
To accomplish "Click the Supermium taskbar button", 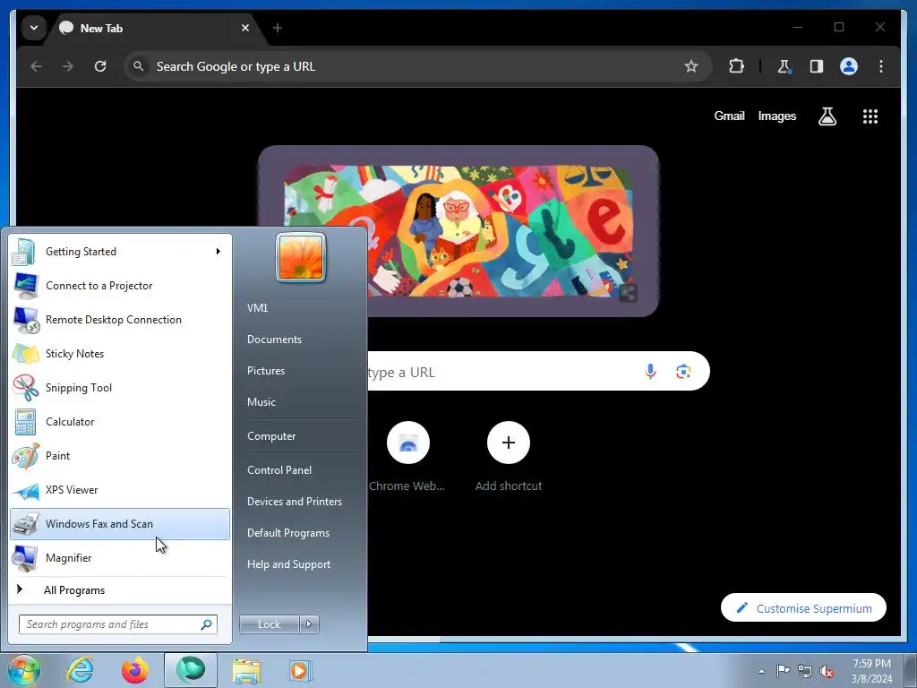I will pyautogui.click(x=191, y=670).
